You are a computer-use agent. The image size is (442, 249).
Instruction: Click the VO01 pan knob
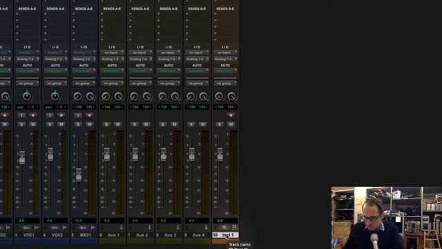click(27, 96)
